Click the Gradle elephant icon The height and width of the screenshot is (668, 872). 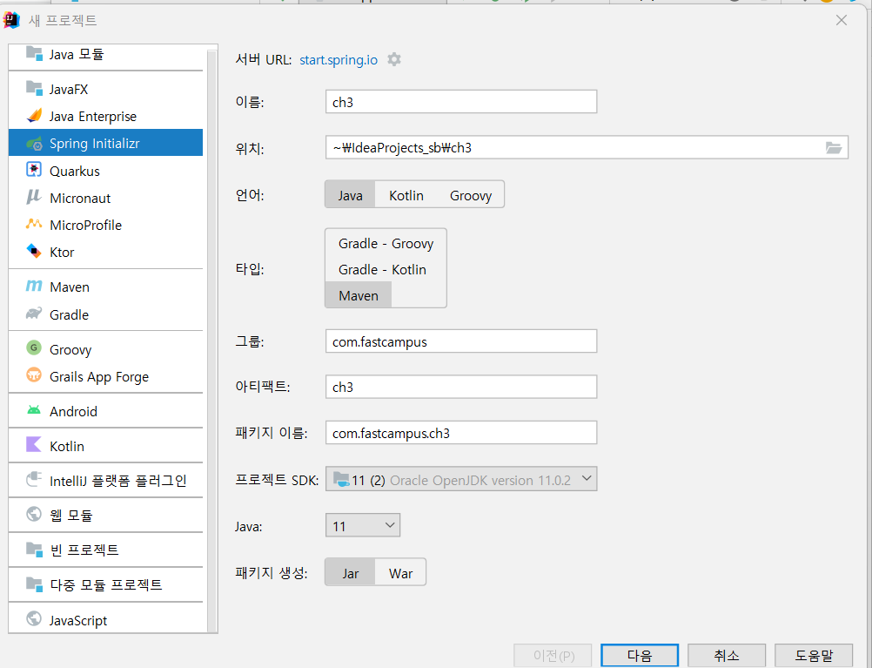tap(34, 314)
